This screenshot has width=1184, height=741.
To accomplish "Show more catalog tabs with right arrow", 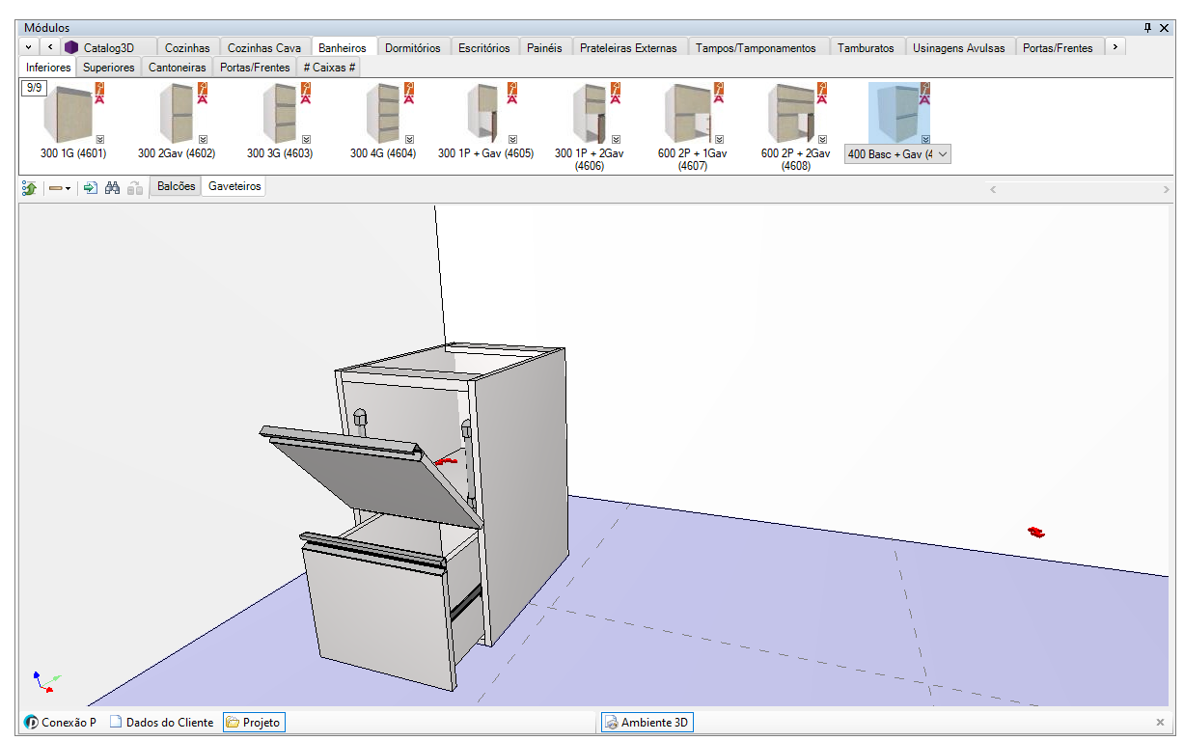I will point(1115,46).
